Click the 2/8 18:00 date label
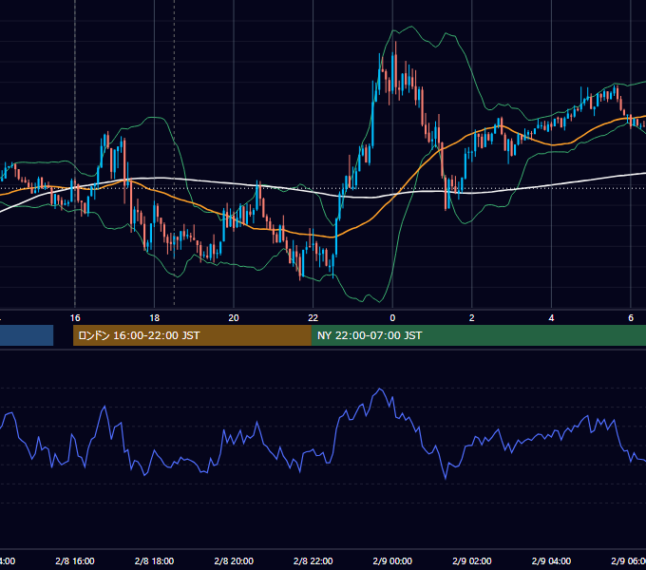The width and height of the screenshot is (646, 570). coord(154,560)
